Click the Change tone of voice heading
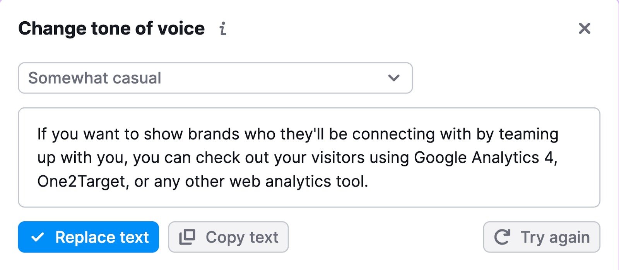 coord(111,27)
